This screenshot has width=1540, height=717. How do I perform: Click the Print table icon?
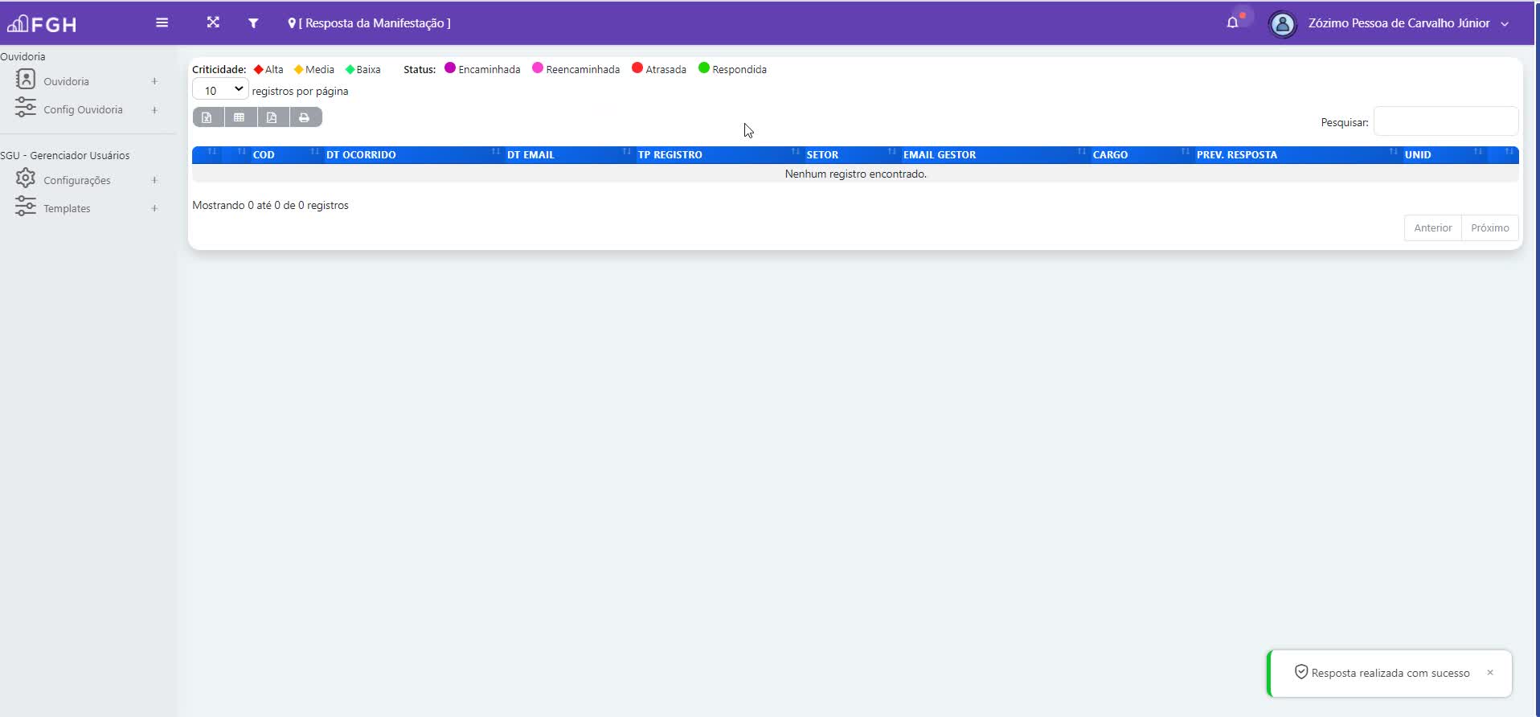point(305,117)
